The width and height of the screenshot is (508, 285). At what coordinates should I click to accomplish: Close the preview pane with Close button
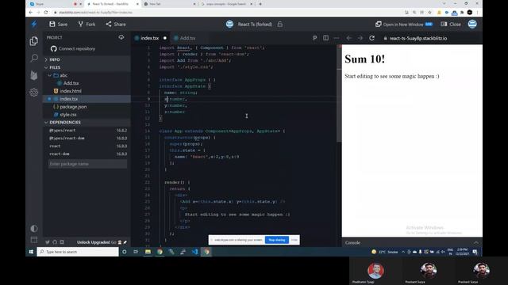(451, 25)
